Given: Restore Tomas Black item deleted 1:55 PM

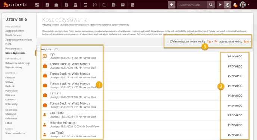Looking at the screenshot, I should 235,86.
